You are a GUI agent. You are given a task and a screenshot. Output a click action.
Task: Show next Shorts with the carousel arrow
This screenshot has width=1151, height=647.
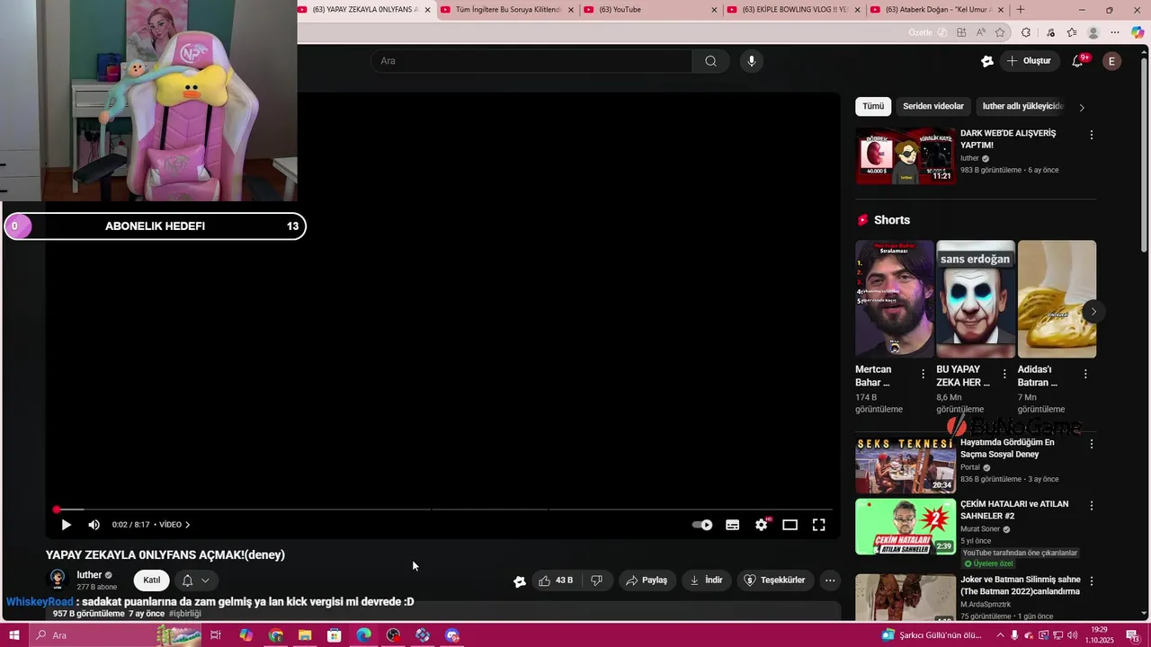(x=1093, y=312)
